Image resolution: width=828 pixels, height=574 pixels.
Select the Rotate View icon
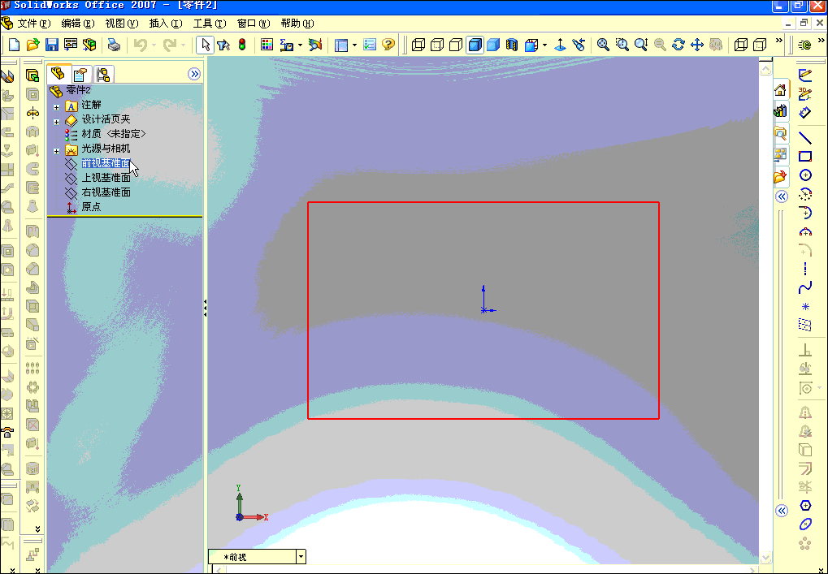pos(678,45)
